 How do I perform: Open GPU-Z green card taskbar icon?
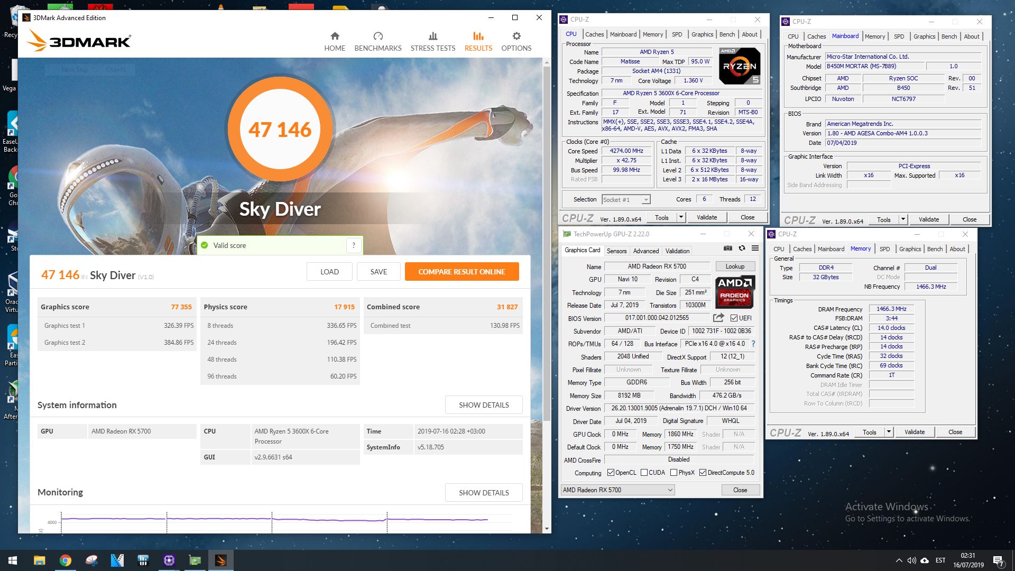coord(195,560)
